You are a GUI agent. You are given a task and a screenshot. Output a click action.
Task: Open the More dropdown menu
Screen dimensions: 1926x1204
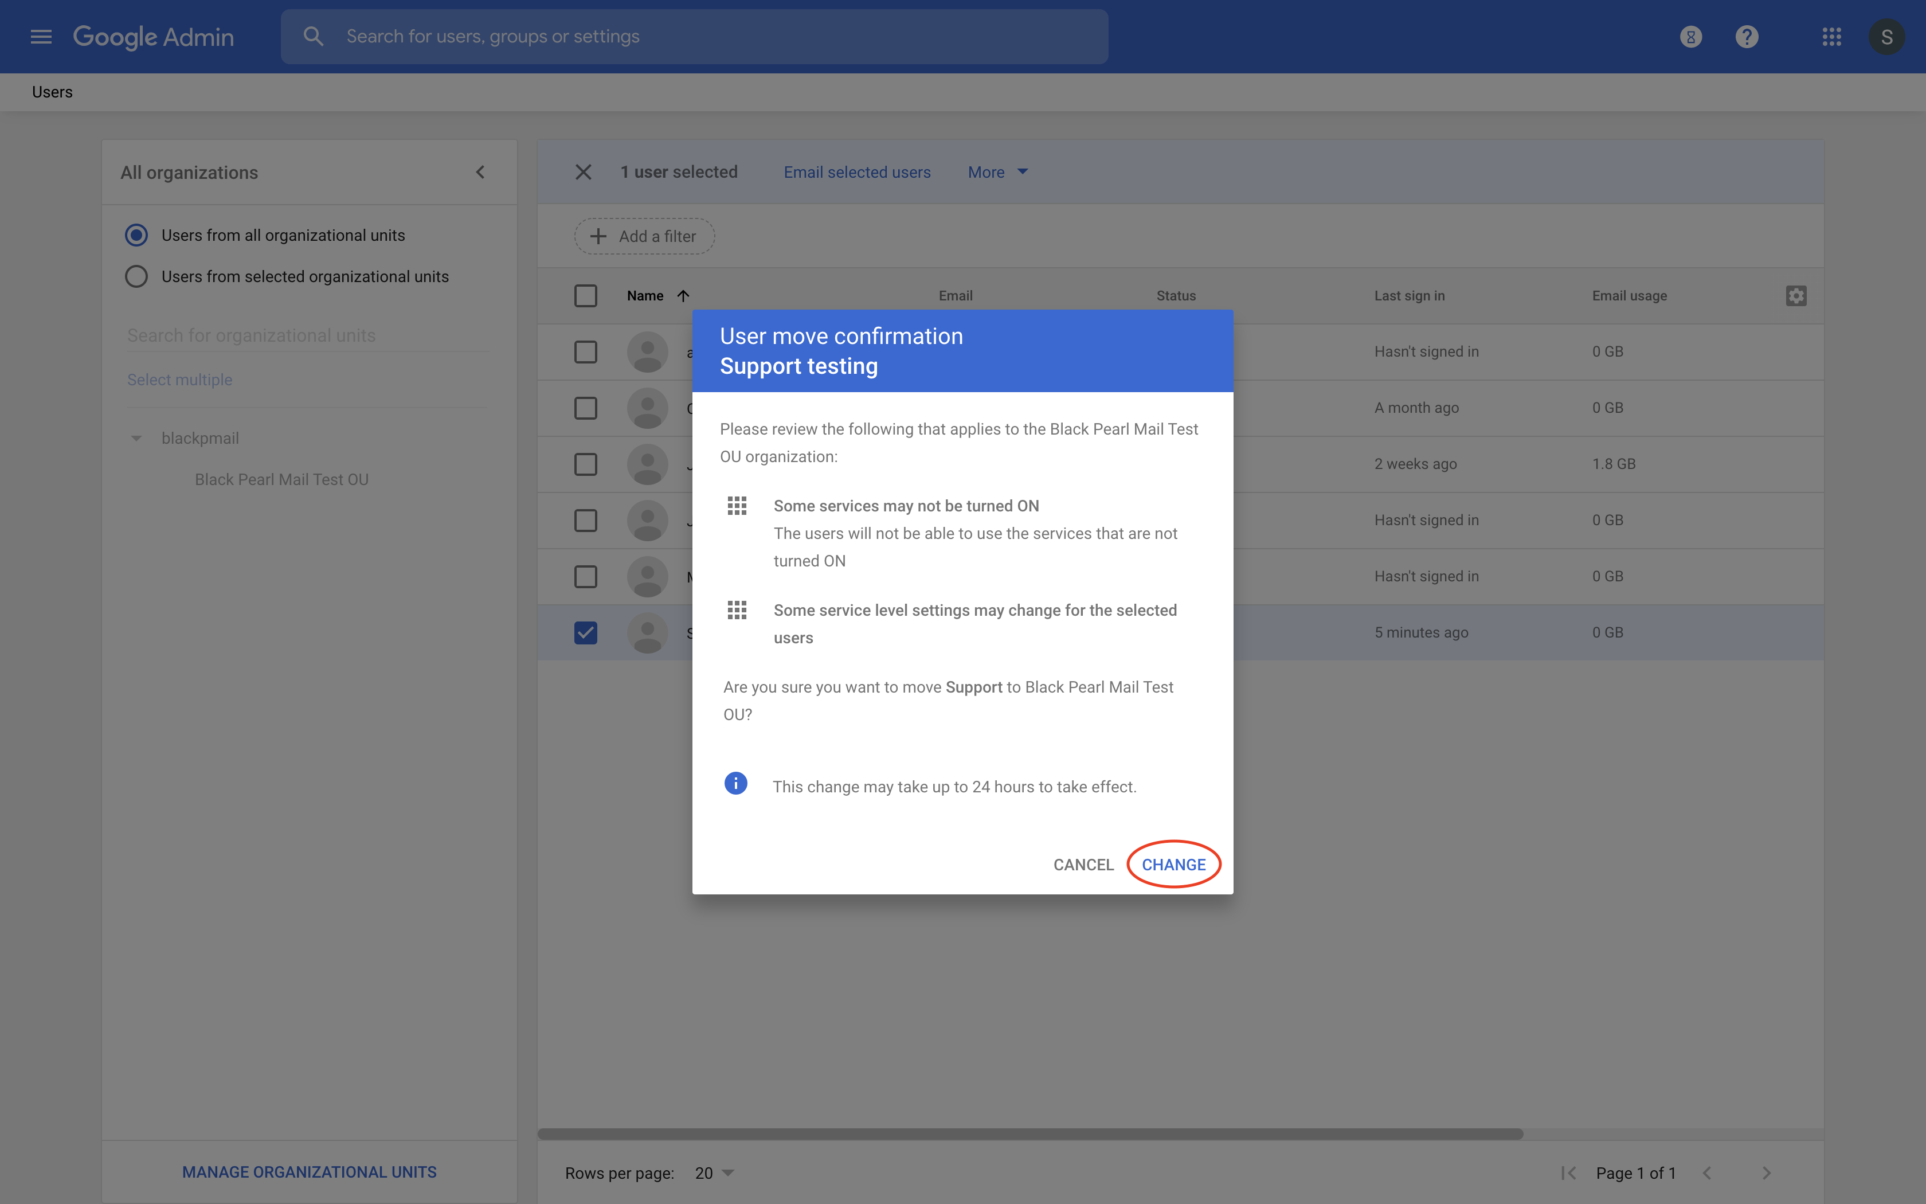pos(997,172)
